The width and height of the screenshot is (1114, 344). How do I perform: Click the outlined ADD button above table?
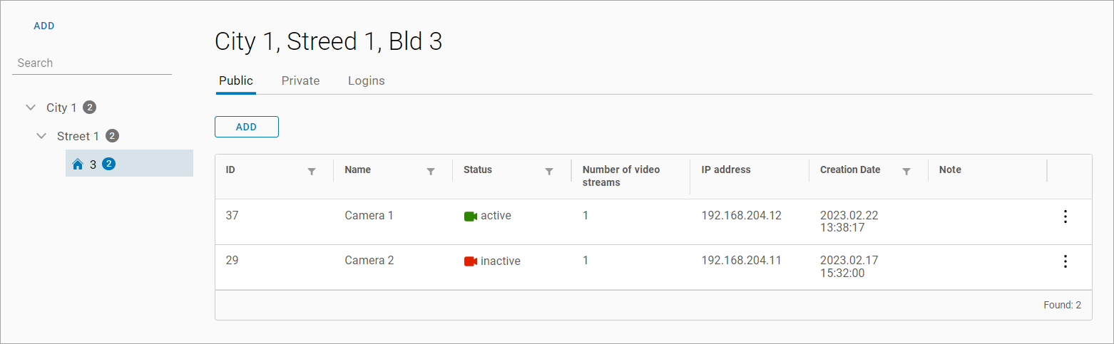pos(246,127)
